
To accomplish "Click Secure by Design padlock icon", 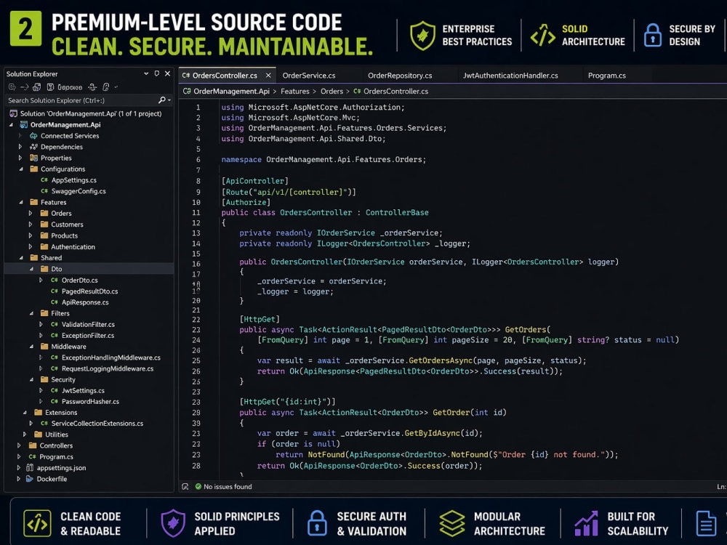I will (652, 36).
